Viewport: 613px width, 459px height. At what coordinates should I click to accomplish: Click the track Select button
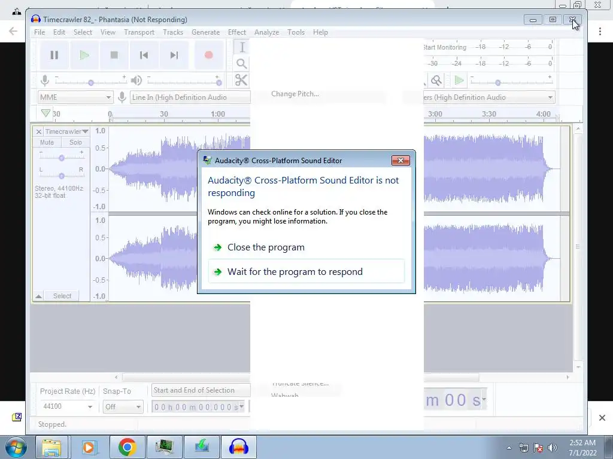click(62, 296)
